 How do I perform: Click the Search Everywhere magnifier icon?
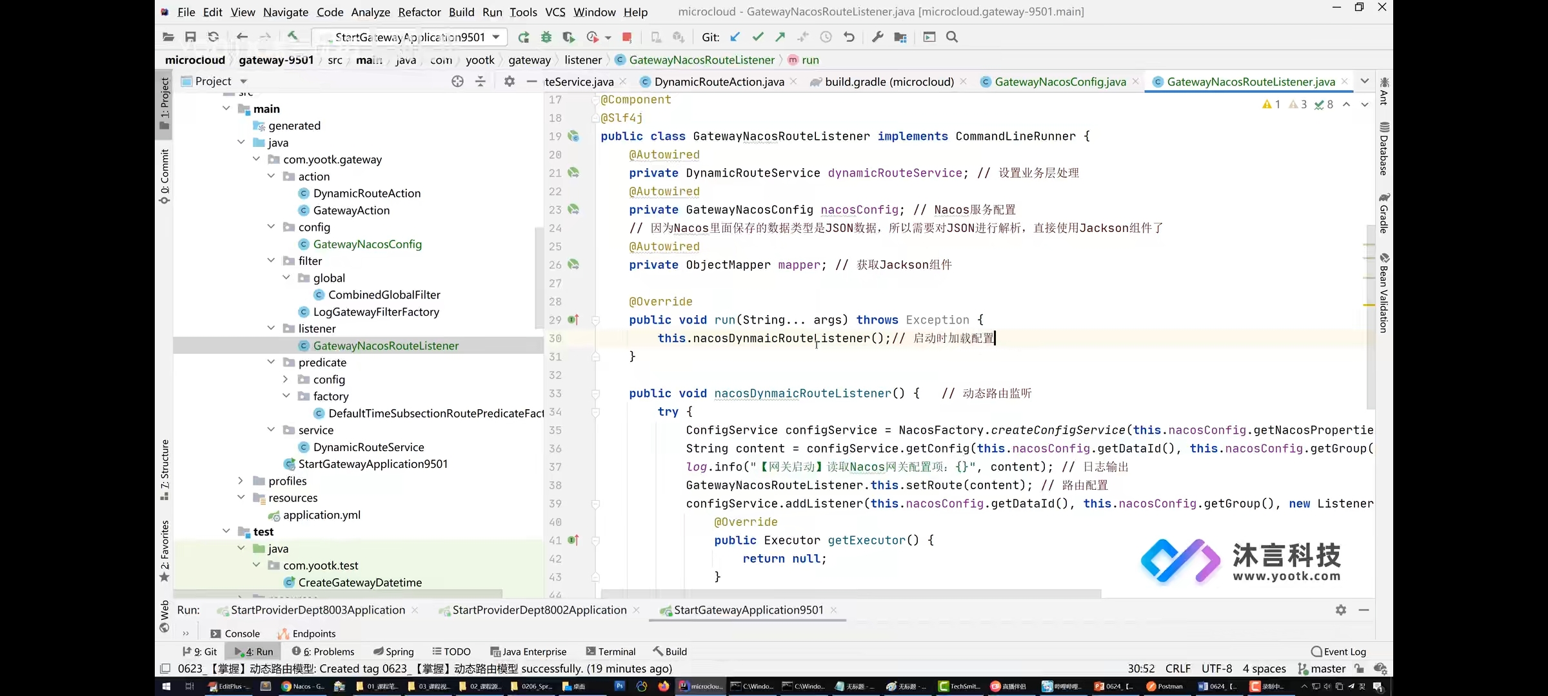952,37
